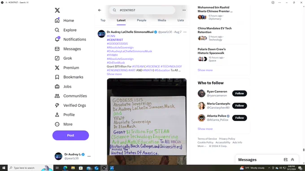
Task: Open the #CNN hashtag
Action: (111, 36)
